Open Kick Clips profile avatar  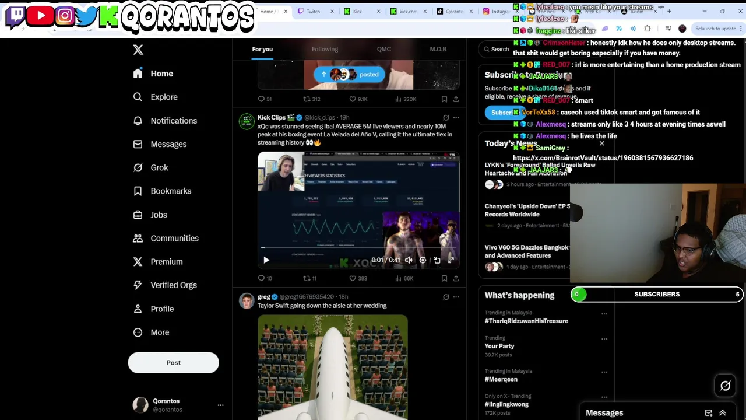[247, 121]
